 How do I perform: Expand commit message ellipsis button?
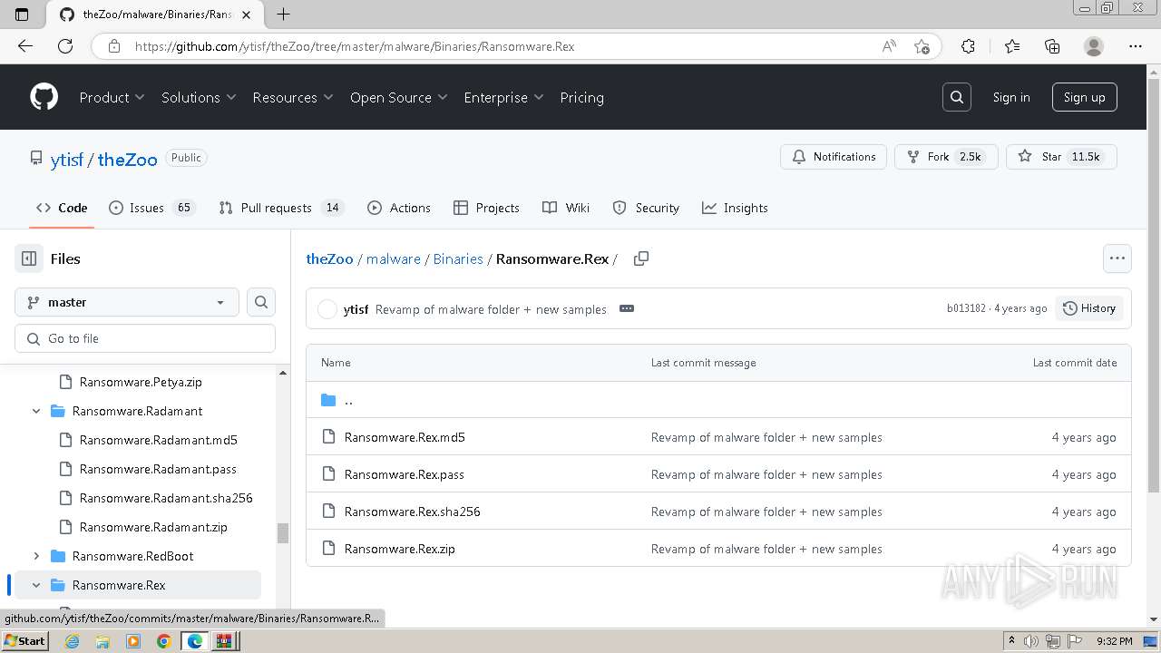pyautogui.click(x=626, y=308)
